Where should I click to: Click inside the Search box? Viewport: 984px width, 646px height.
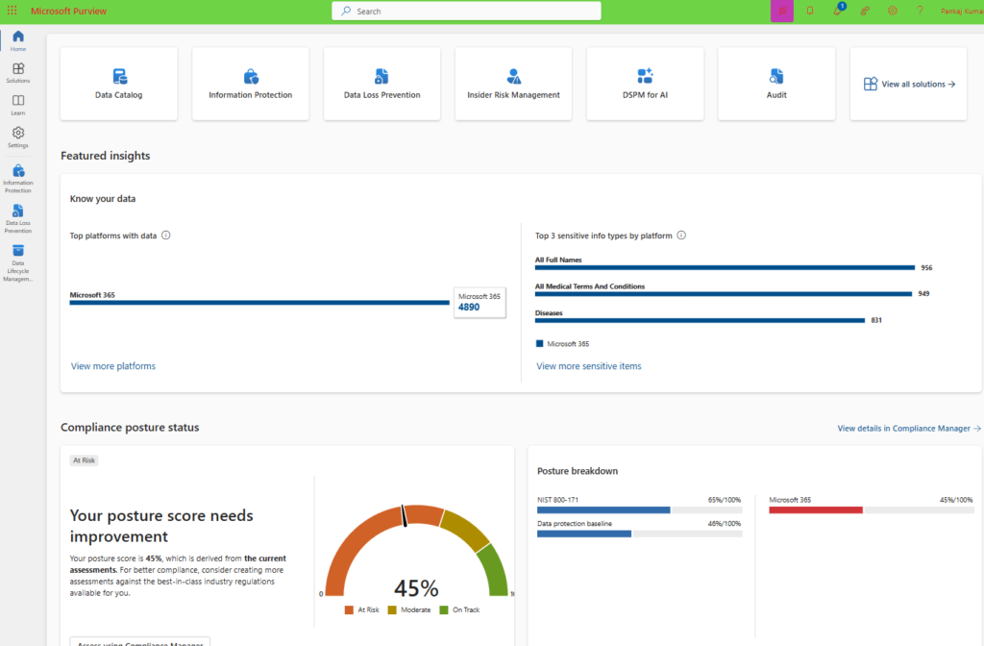pyautogui.click(x=466, y=12)
